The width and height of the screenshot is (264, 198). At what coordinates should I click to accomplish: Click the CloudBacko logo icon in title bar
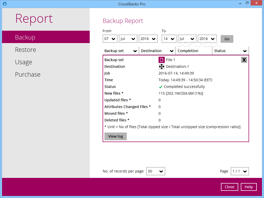pos(5,4)
